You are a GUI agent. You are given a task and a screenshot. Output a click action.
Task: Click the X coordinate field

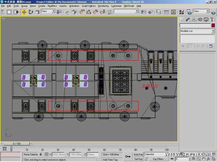pyautogui.click(x=58, y=154)
